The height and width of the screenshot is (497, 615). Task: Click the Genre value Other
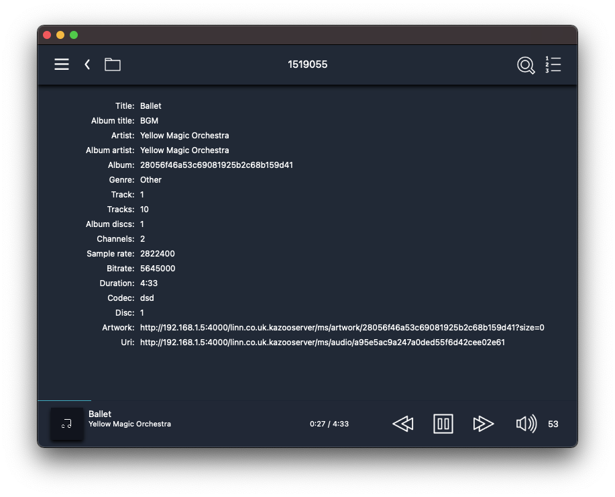coord(151,180)
